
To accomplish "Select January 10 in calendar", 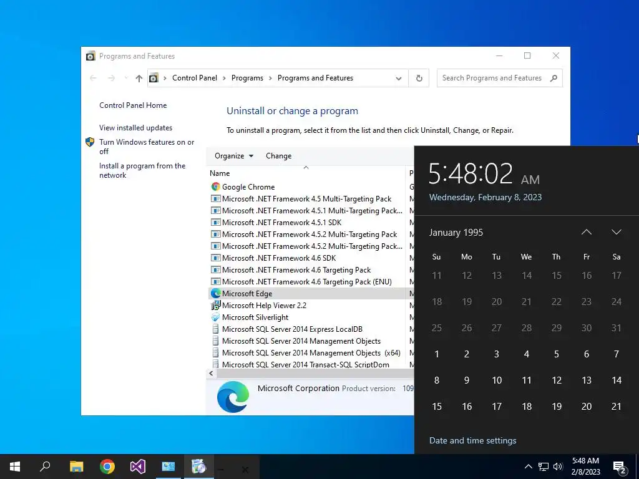I will 496,380.
